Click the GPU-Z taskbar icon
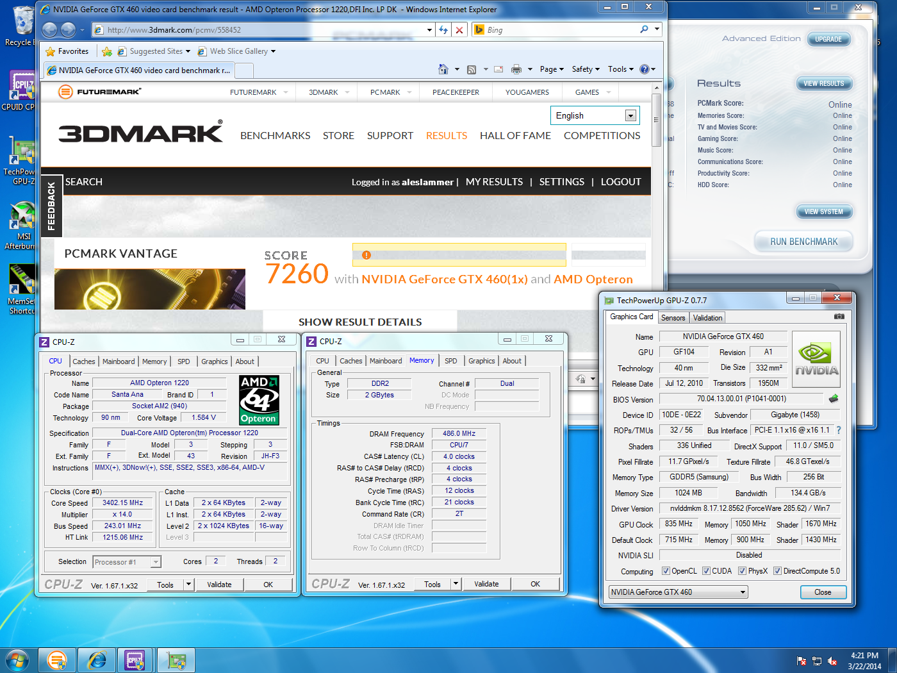The height and width of the screenshot is (673, 897). pos(176,660)
